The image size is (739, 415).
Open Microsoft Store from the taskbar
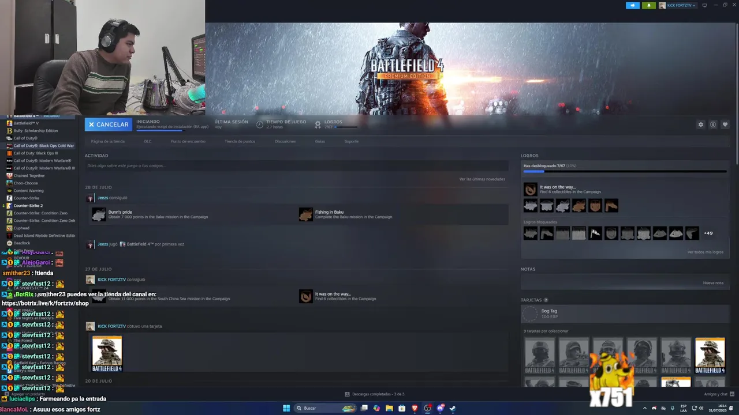point(402,408)
